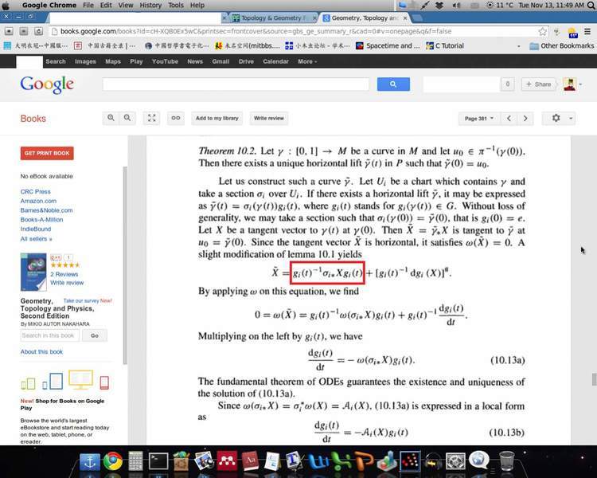Click the sidebar vertical scrollbar

[125, 265]
